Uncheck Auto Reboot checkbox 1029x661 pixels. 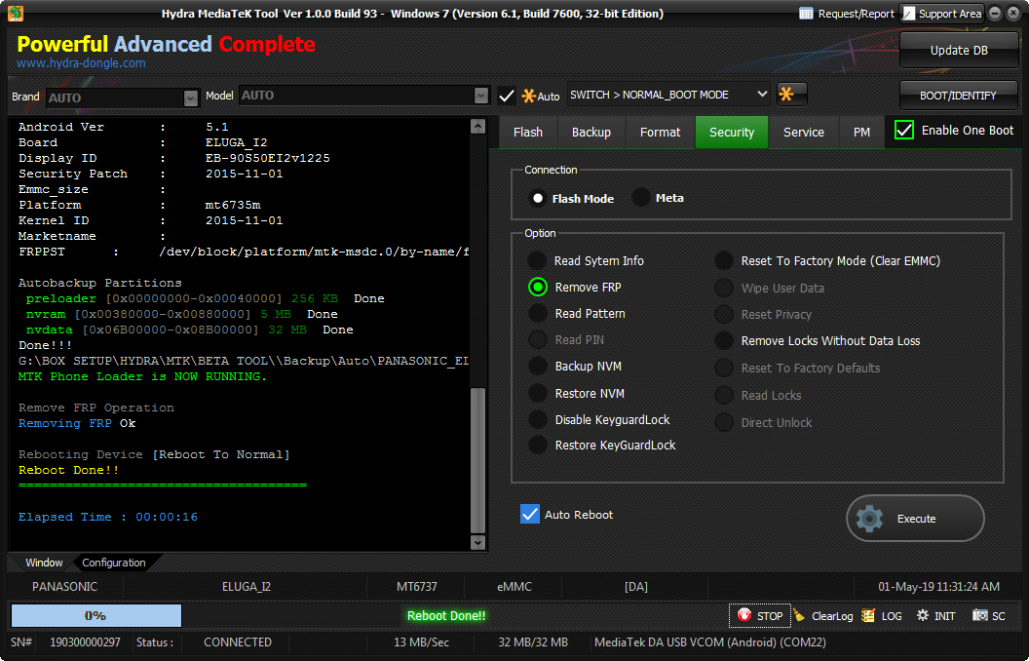click(529, 514)
